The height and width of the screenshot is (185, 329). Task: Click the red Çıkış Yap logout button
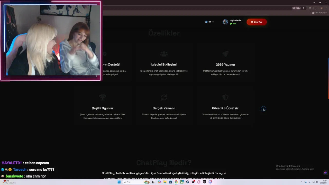257,22
